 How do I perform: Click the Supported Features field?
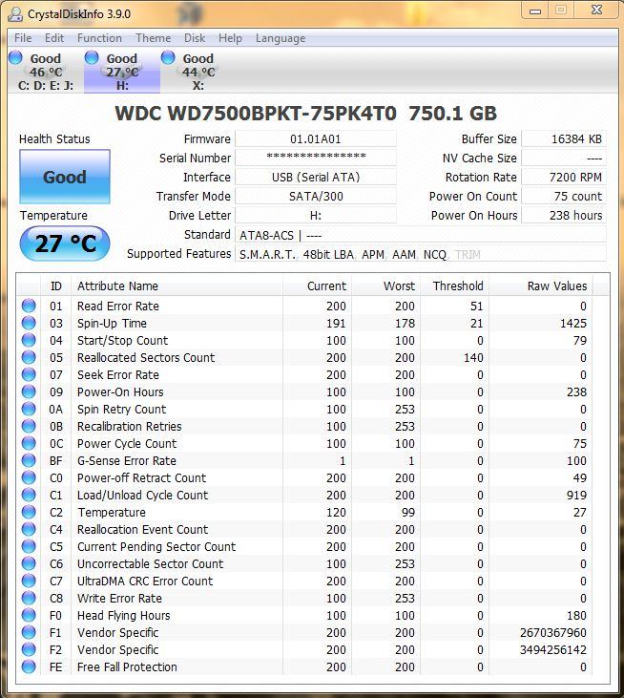coord(421,254)
